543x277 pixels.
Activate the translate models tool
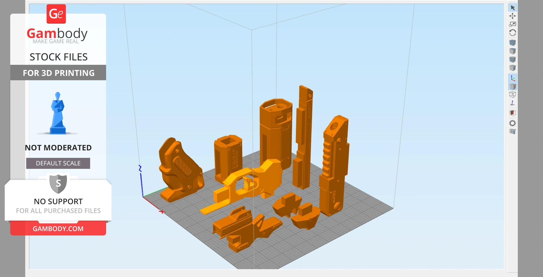click(x=513, y=16)
